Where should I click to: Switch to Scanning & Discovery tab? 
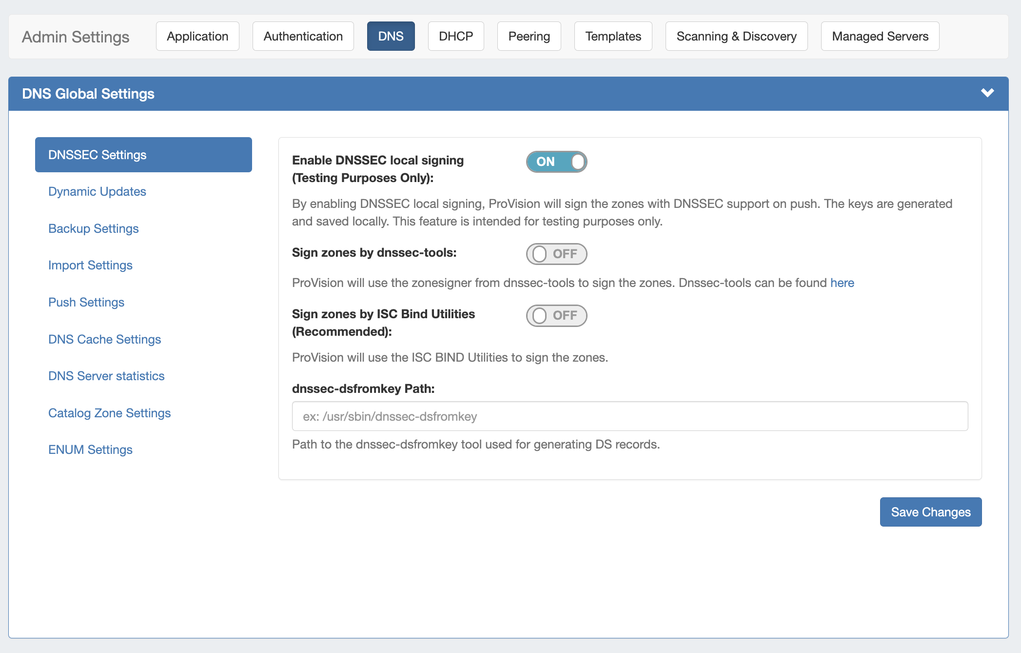click(736, 36)
